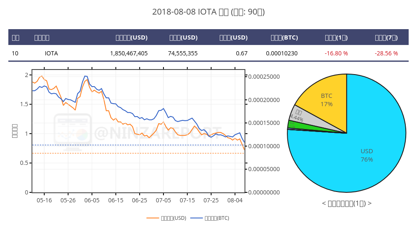Click the pie chart caption ending in (1) >
The width and height of the screenshot is (417, 229).
(x=347, y=204)
